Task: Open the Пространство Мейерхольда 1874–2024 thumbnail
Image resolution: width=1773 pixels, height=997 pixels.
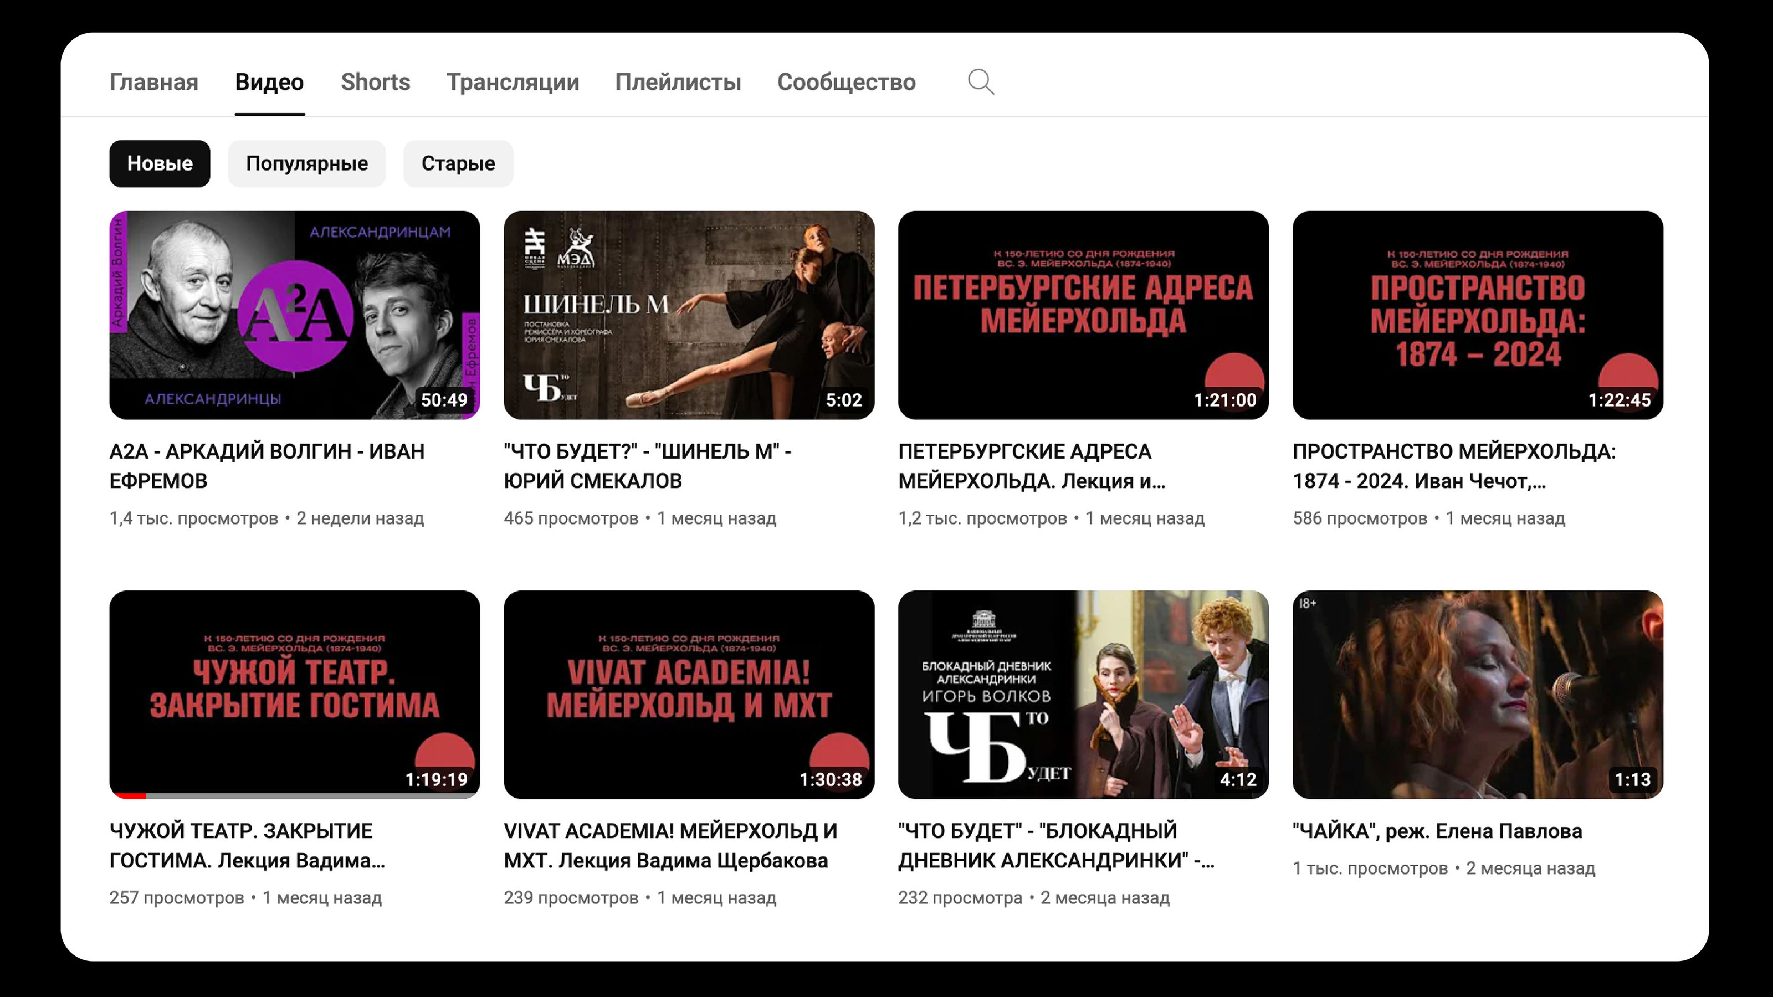Action: pyautogui.click(x=1477, y=315)
